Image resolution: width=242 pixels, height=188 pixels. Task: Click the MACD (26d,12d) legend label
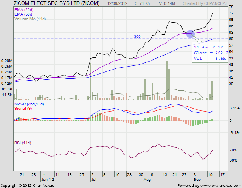[x=29, y=104]
